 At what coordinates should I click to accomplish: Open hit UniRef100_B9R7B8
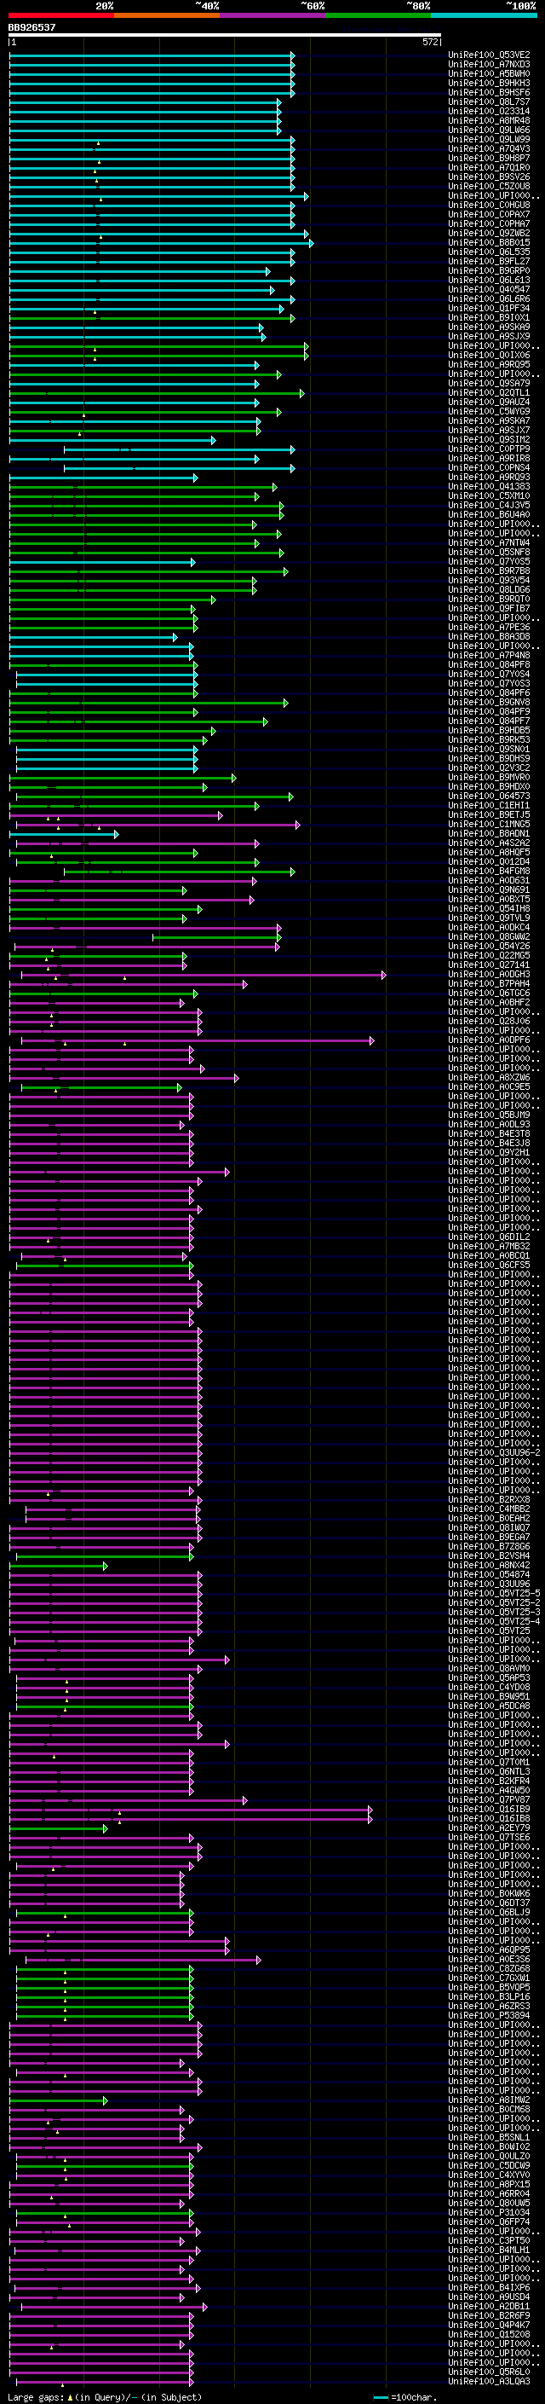[x=489, y=571]
